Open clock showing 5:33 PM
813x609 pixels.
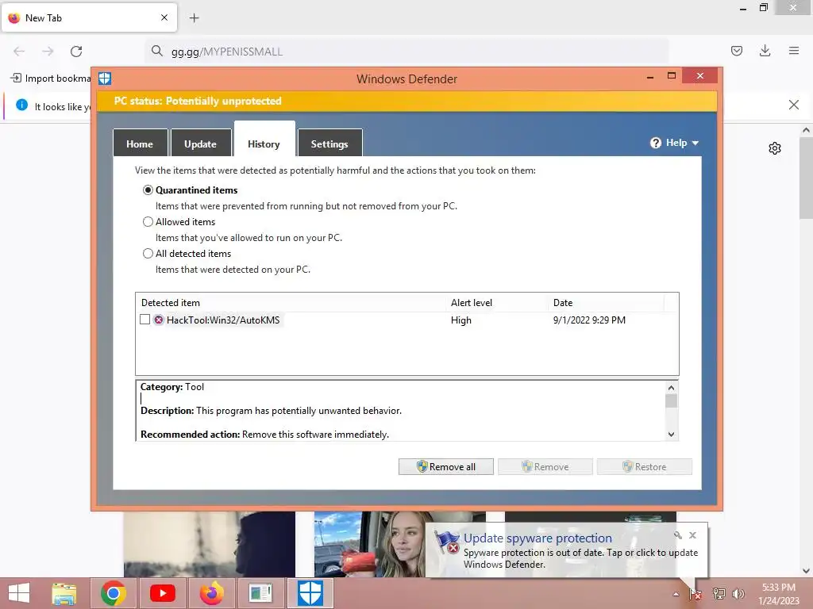[778, 594]
